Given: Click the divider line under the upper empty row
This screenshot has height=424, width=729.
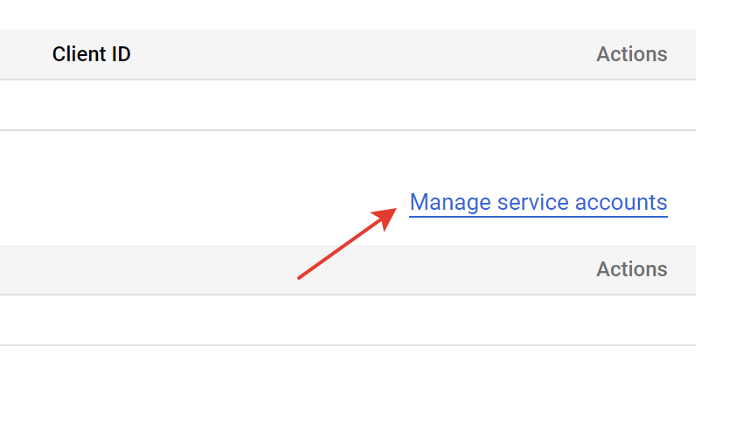Looking at the screenshot, I should tap(348, 130).
